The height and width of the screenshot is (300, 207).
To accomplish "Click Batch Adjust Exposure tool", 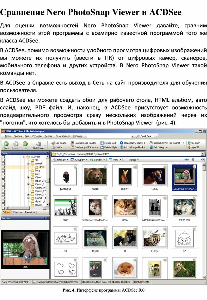I will [x=84, y=147].
